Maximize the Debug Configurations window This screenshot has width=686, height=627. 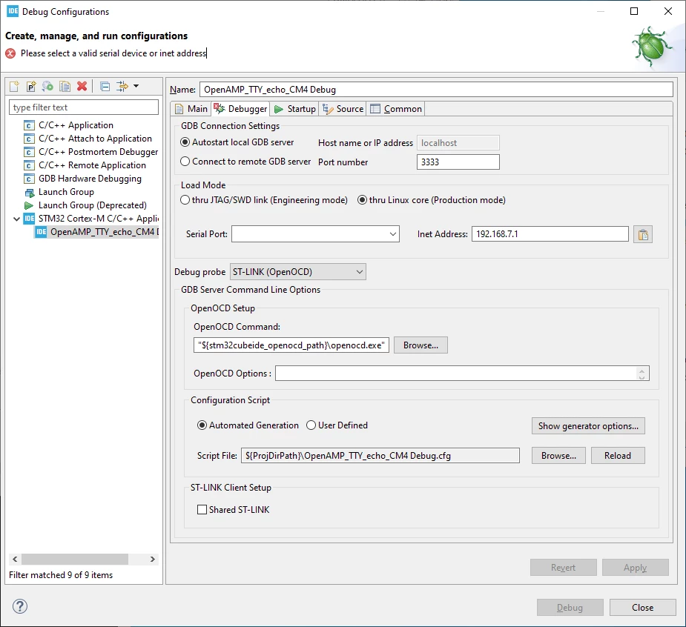(x=634, y=11)
